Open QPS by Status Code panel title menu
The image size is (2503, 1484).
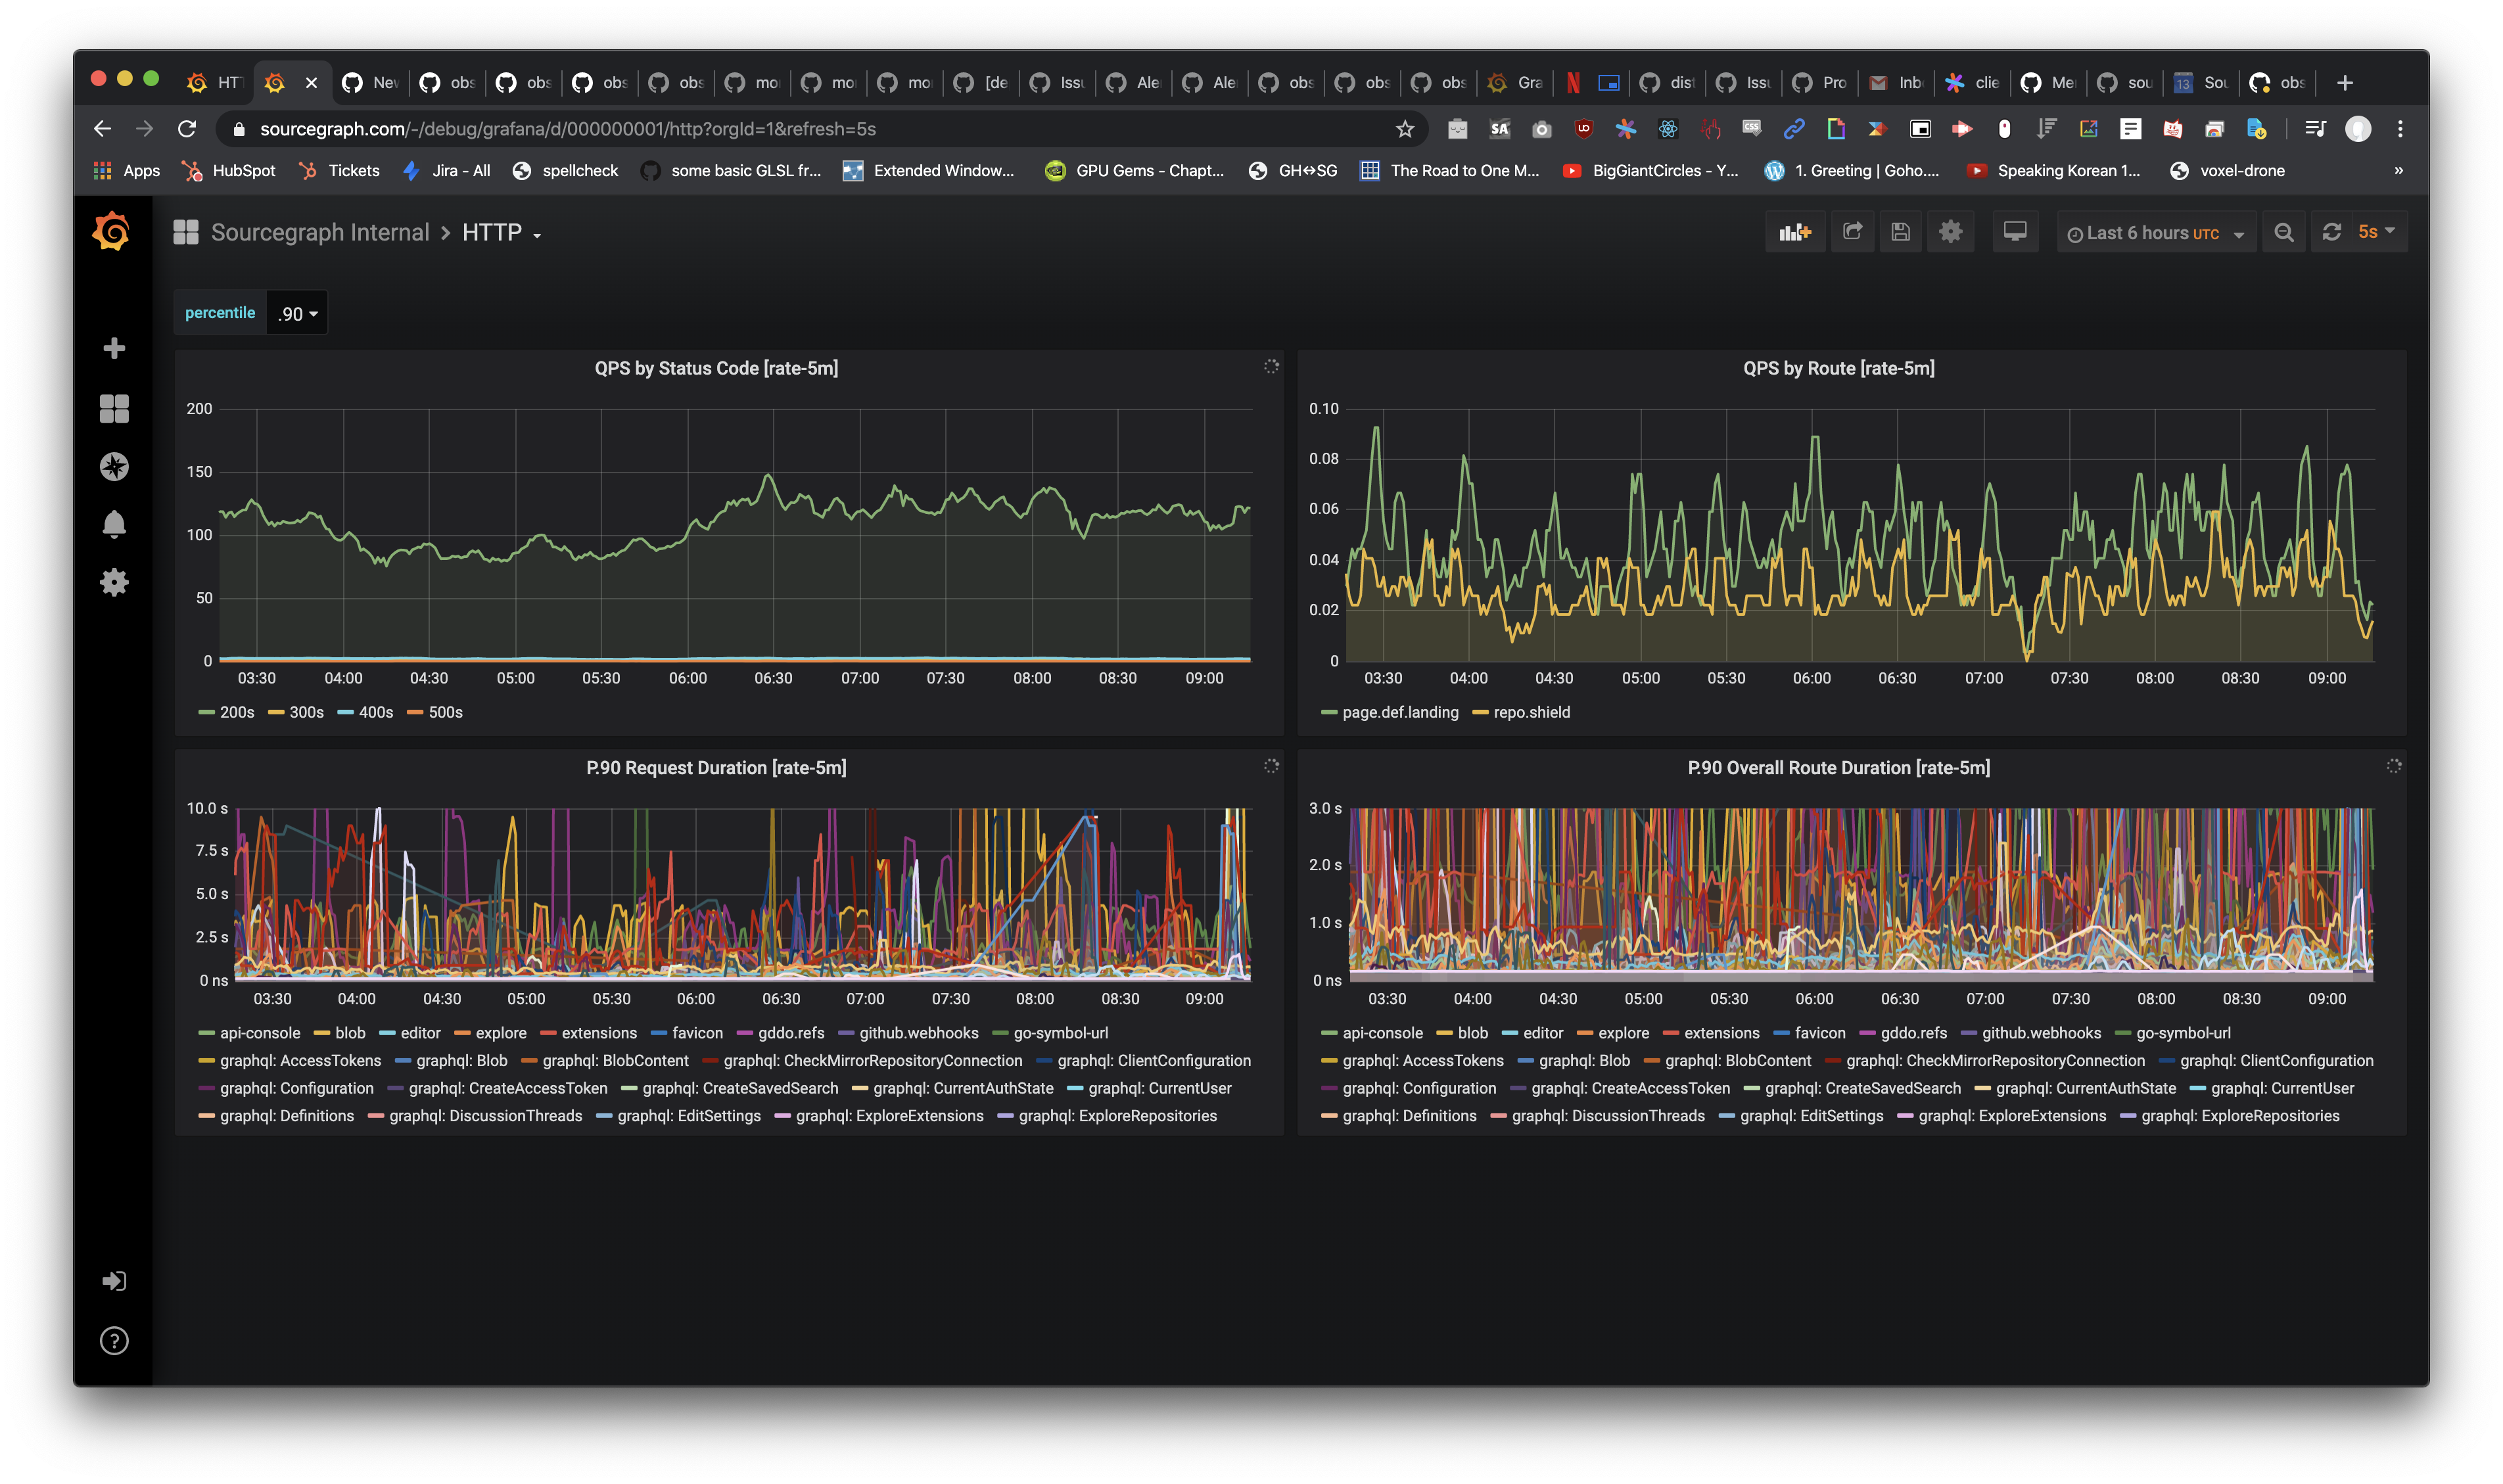[716, 368]
